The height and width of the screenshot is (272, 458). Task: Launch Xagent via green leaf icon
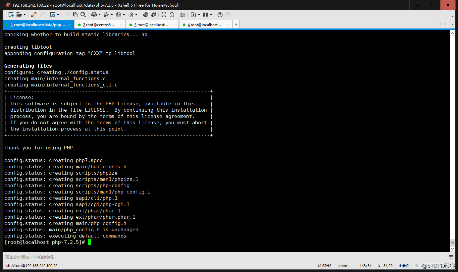click(153, 15)
